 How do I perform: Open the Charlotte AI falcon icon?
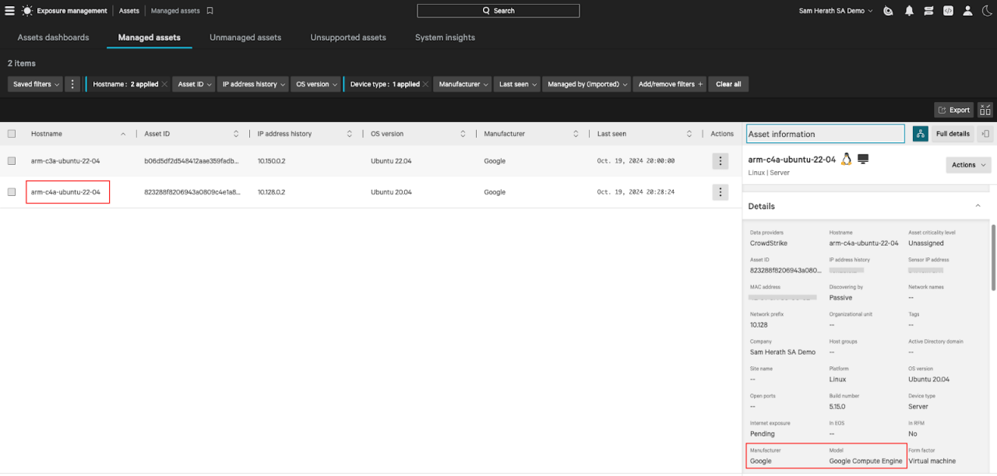point(888,11)
